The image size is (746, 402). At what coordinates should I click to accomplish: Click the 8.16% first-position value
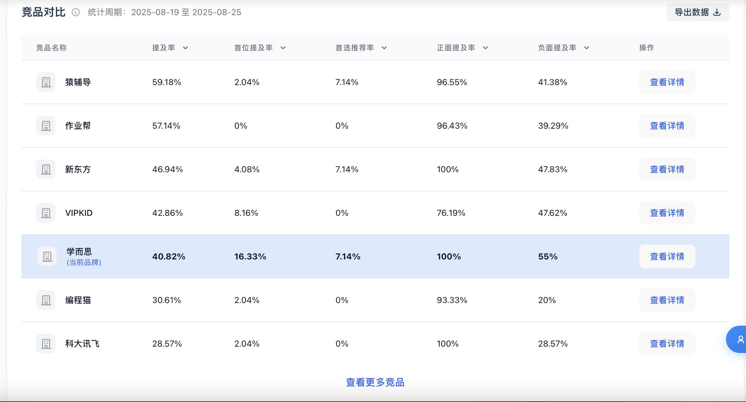246,213
